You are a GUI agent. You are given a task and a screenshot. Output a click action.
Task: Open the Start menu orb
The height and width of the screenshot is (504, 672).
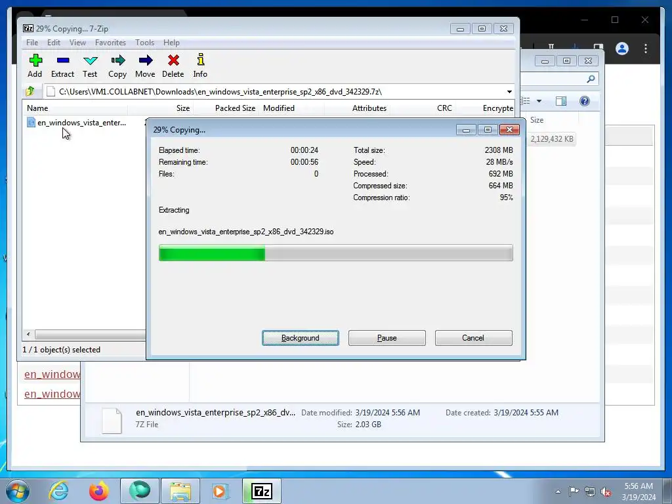[18, 491]
